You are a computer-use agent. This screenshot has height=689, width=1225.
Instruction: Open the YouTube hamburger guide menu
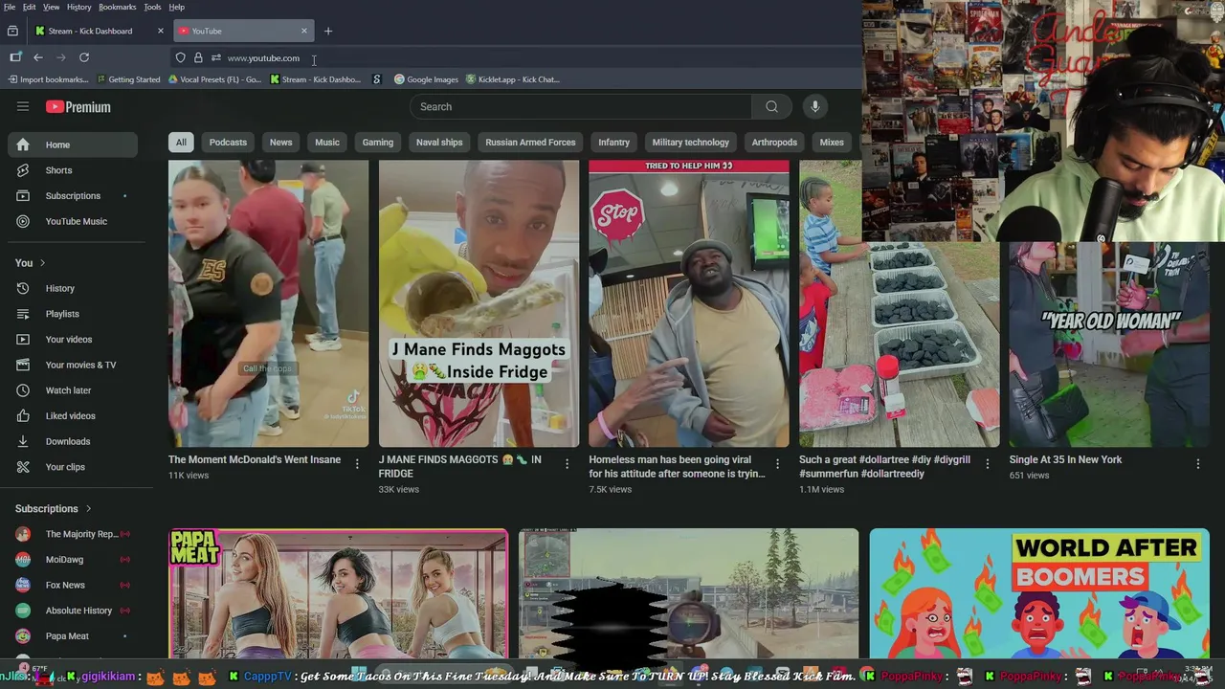tap(23, 106)
